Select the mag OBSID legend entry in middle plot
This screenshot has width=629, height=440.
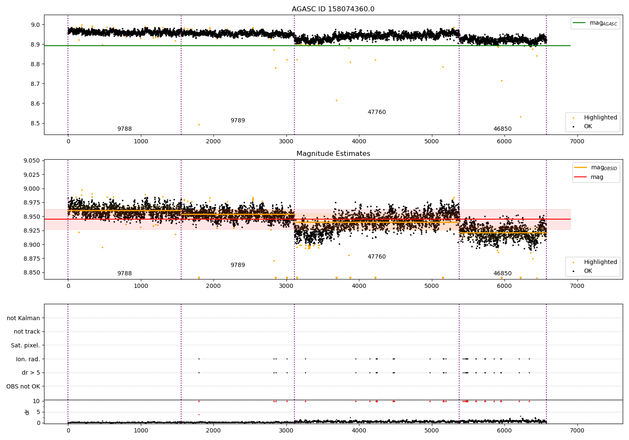pyautogui.click(x=596, y=168)
